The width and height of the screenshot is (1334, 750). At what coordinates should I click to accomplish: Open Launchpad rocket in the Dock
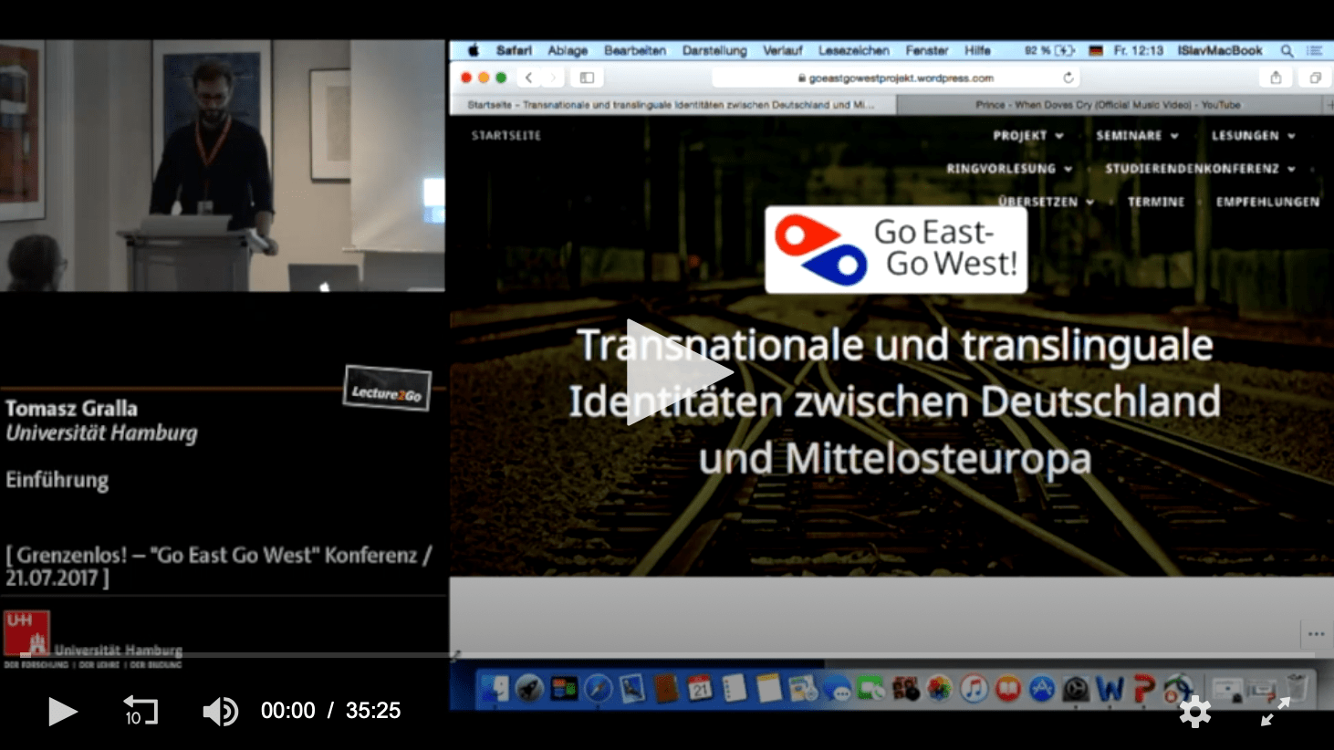529,687
